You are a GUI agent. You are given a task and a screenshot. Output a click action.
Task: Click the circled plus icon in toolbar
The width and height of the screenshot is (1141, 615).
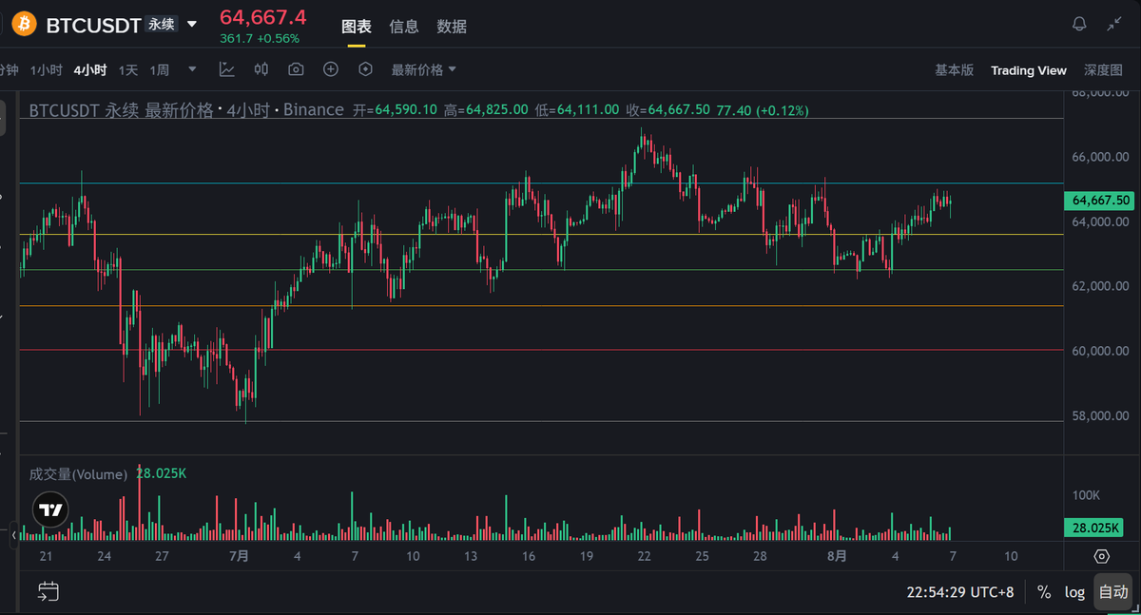click(331, 69)
